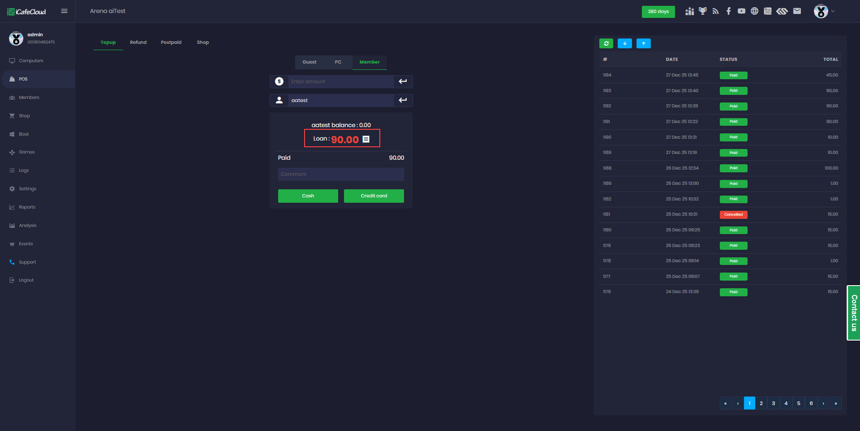
Task: Click the return arrow next to aatest
Action: point(403,100)
